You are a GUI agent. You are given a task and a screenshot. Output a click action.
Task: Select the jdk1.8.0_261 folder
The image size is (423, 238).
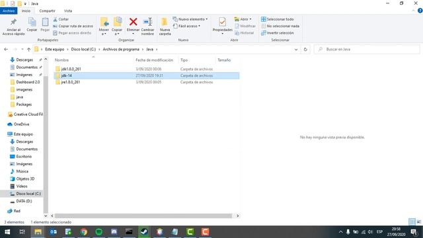71,69
